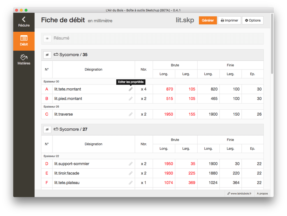Click part letter C
This screenshot has width=287, height=216.
(47, 114)
